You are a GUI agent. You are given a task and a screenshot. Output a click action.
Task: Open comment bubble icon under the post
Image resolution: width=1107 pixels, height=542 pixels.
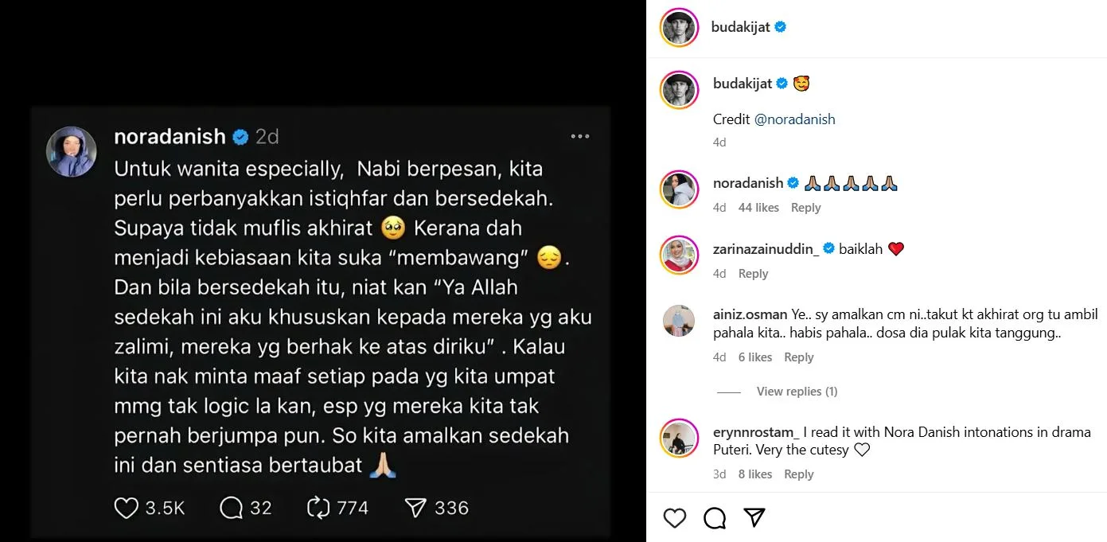point(715,518)
